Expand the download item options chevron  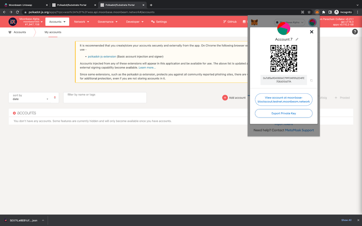coord(43,220)
